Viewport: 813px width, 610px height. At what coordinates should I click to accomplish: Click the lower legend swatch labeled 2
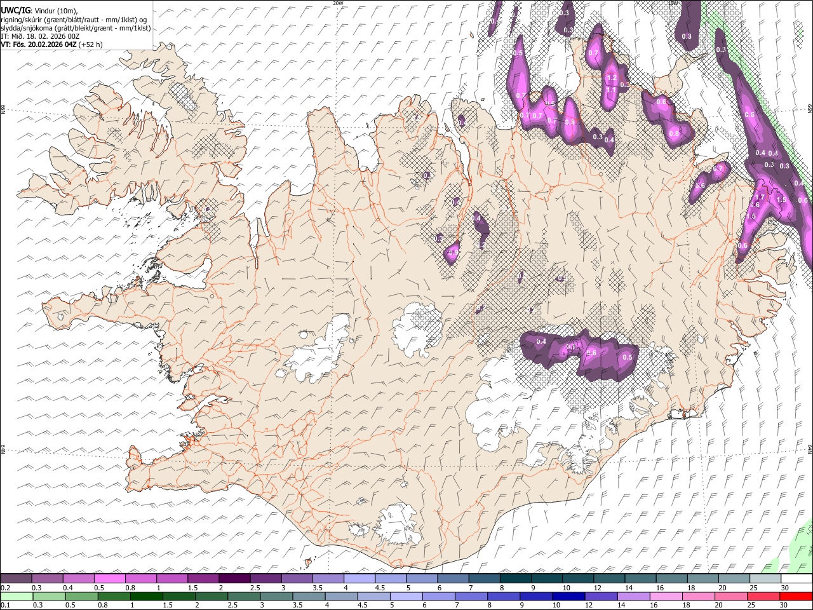pos(211,596)
